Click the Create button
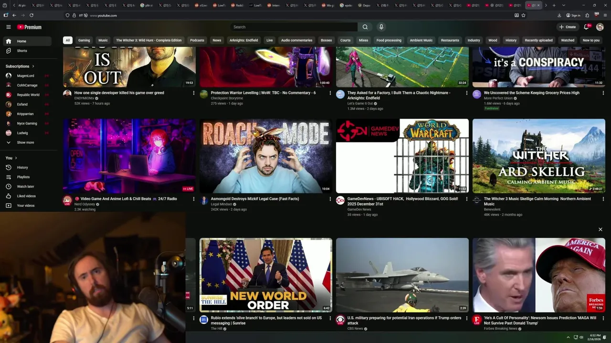Viewport: 611px width, 343px height. tap(568, 27)
